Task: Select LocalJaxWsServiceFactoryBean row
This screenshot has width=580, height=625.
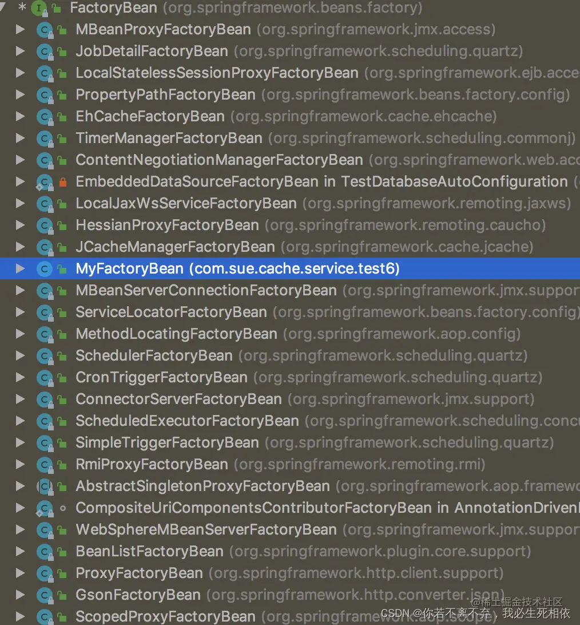Action: [290, 203]
